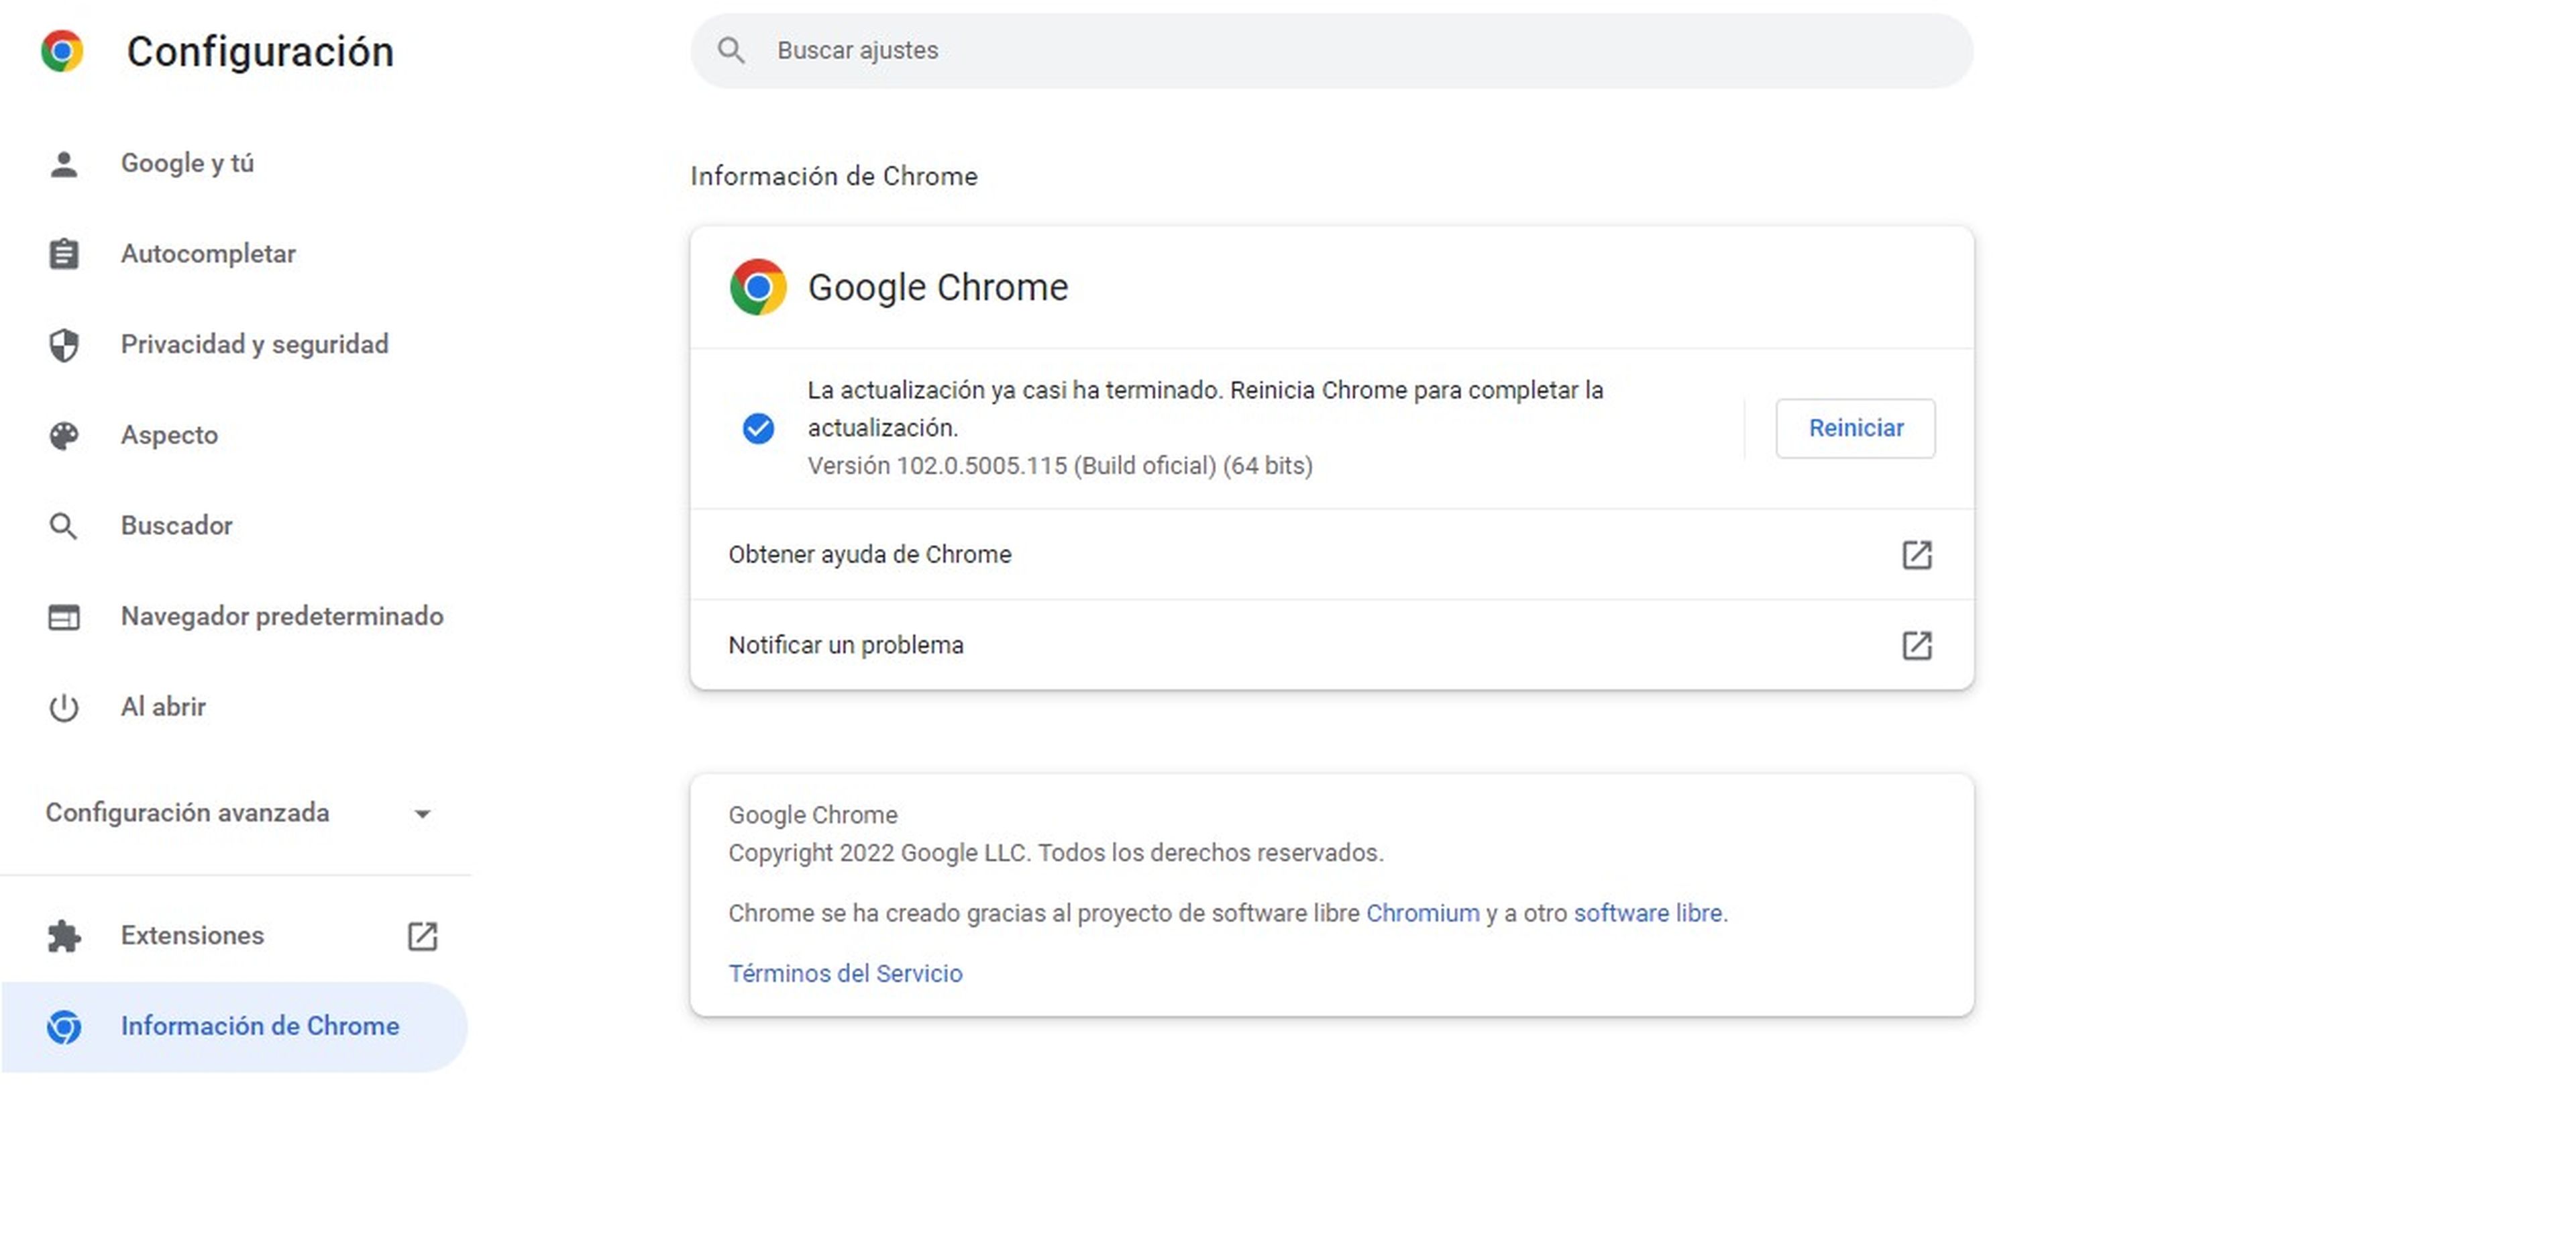This screenshot has height=1235, width=2576.
Task: Select Información de Chrome in sidebar
Action: coord(235,1027)
